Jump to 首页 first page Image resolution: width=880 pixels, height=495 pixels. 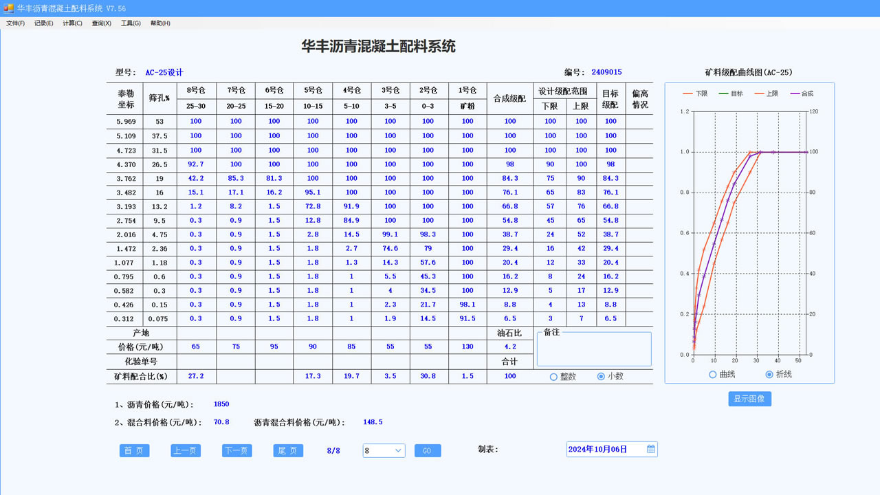134,450
